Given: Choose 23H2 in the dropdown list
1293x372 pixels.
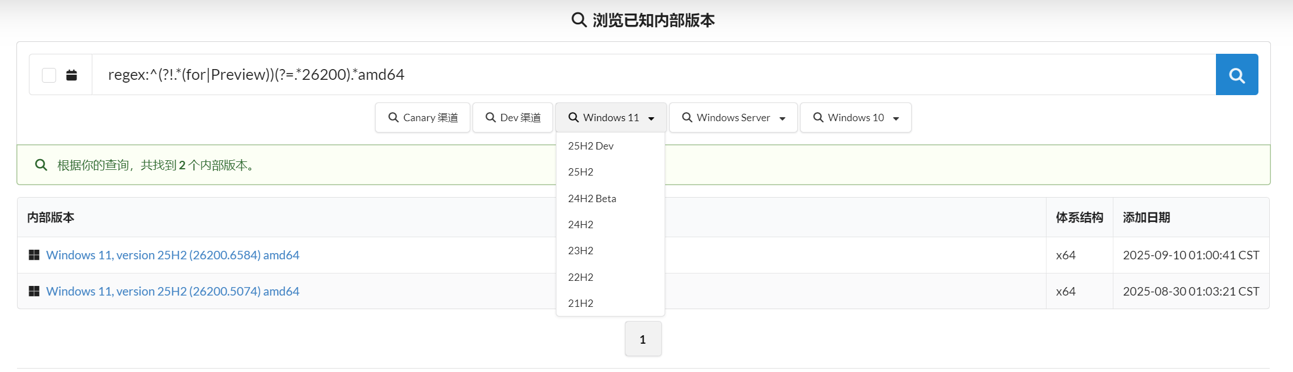Looking at the screenshot, I should (610, 251).
